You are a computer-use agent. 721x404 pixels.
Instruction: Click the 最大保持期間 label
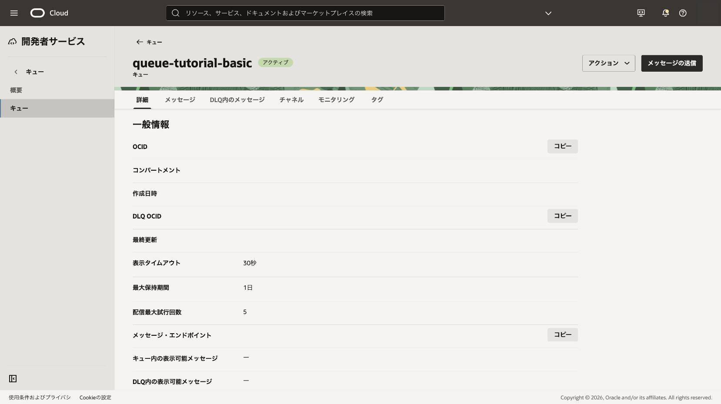coord(151,288)
